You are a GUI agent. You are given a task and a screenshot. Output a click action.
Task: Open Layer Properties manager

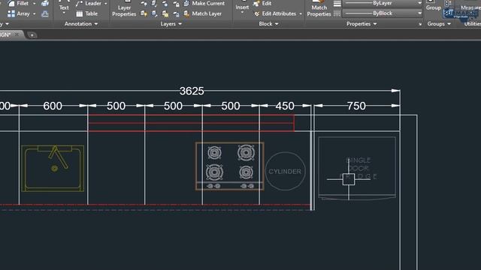pyautogui.click(x=124, y=8)
